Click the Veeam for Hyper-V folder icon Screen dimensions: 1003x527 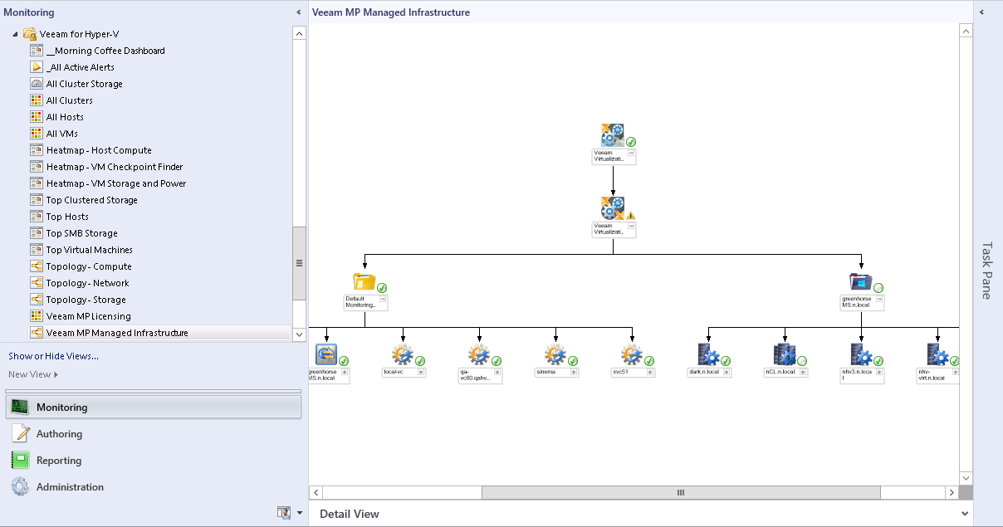[30, 34]
